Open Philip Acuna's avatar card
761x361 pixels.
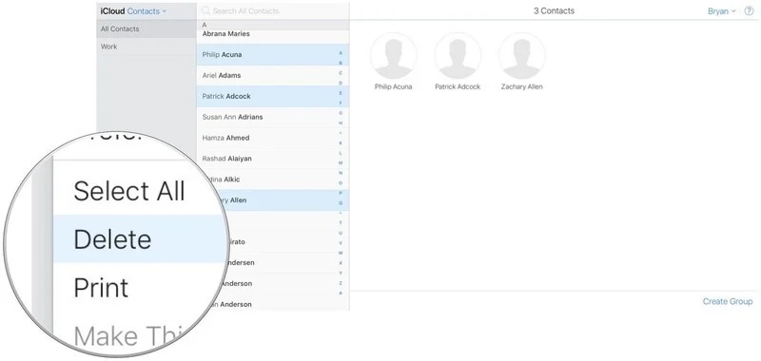(x=394, y=56)
